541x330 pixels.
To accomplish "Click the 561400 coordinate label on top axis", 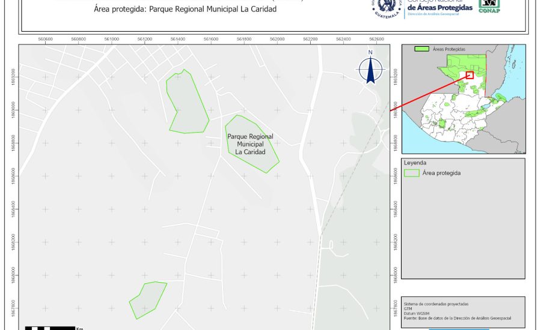I will pyautogui.click(x=177, y=39).
